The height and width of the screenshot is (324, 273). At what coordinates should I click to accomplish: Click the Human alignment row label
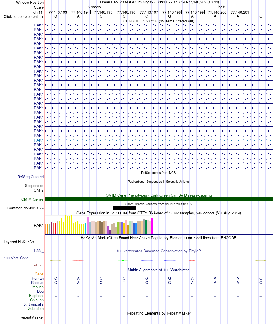38,278
